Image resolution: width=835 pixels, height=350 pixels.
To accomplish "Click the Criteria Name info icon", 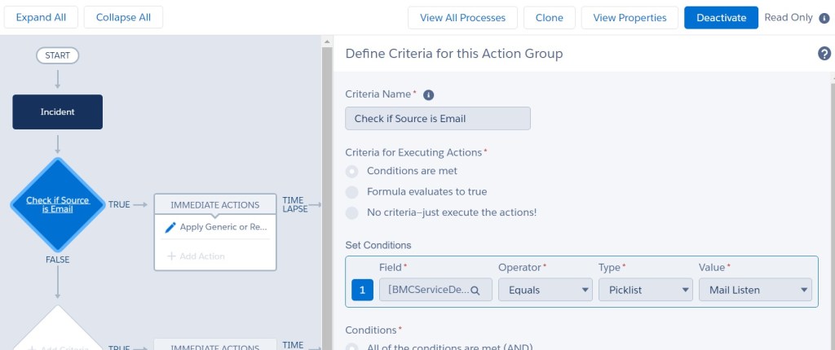I will pyautogui.click(x=428, y=95).
